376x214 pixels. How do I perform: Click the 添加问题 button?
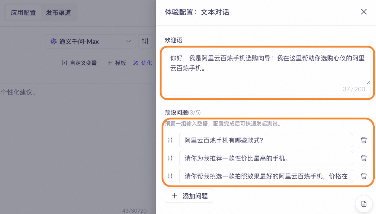pyautogui.click(x=189, y=196)
